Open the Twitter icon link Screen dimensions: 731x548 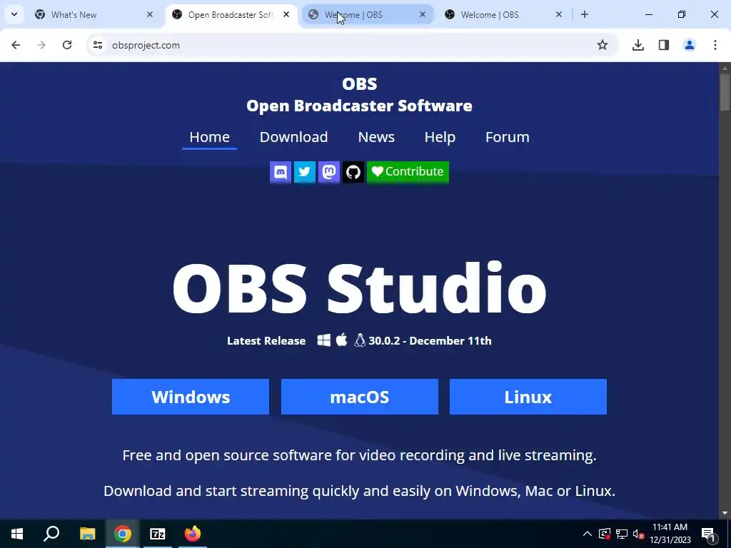pos(304,172)
